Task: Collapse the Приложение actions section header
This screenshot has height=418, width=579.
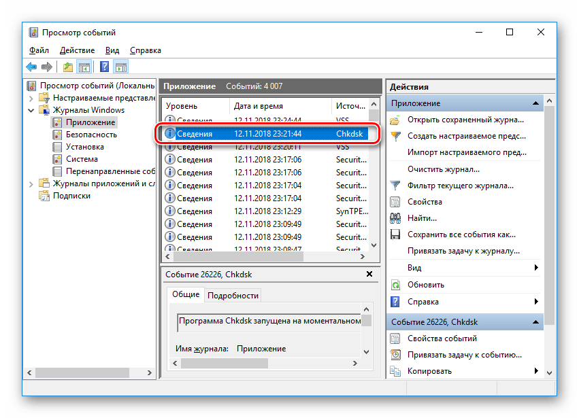Action: tap(536, 103)
